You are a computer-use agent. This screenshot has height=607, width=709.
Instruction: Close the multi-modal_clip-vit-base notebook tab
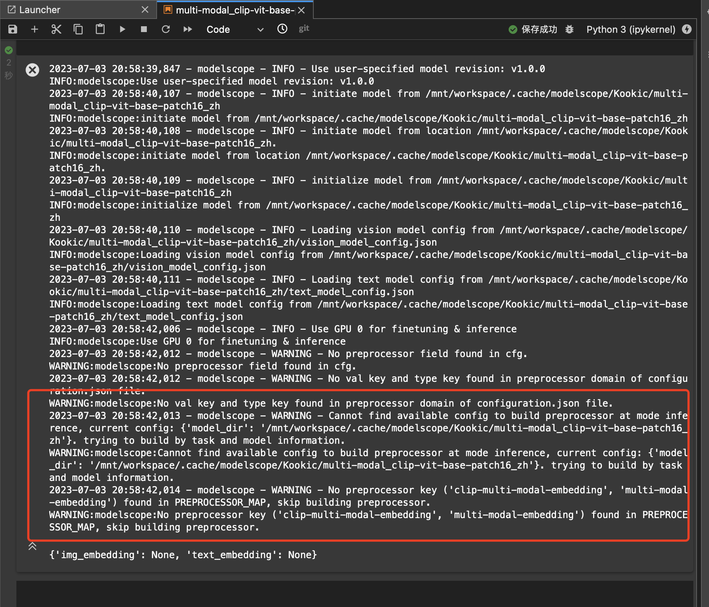click(301, 10)
